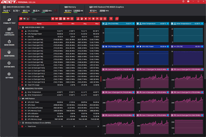206x137 pixels.
Task: Sort table by Max column
Action: click(97, 23)
